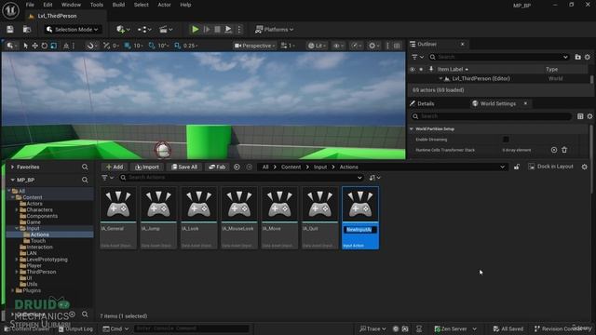
Task: Open the play options three-dot menu
Action: tap(239, 29)
